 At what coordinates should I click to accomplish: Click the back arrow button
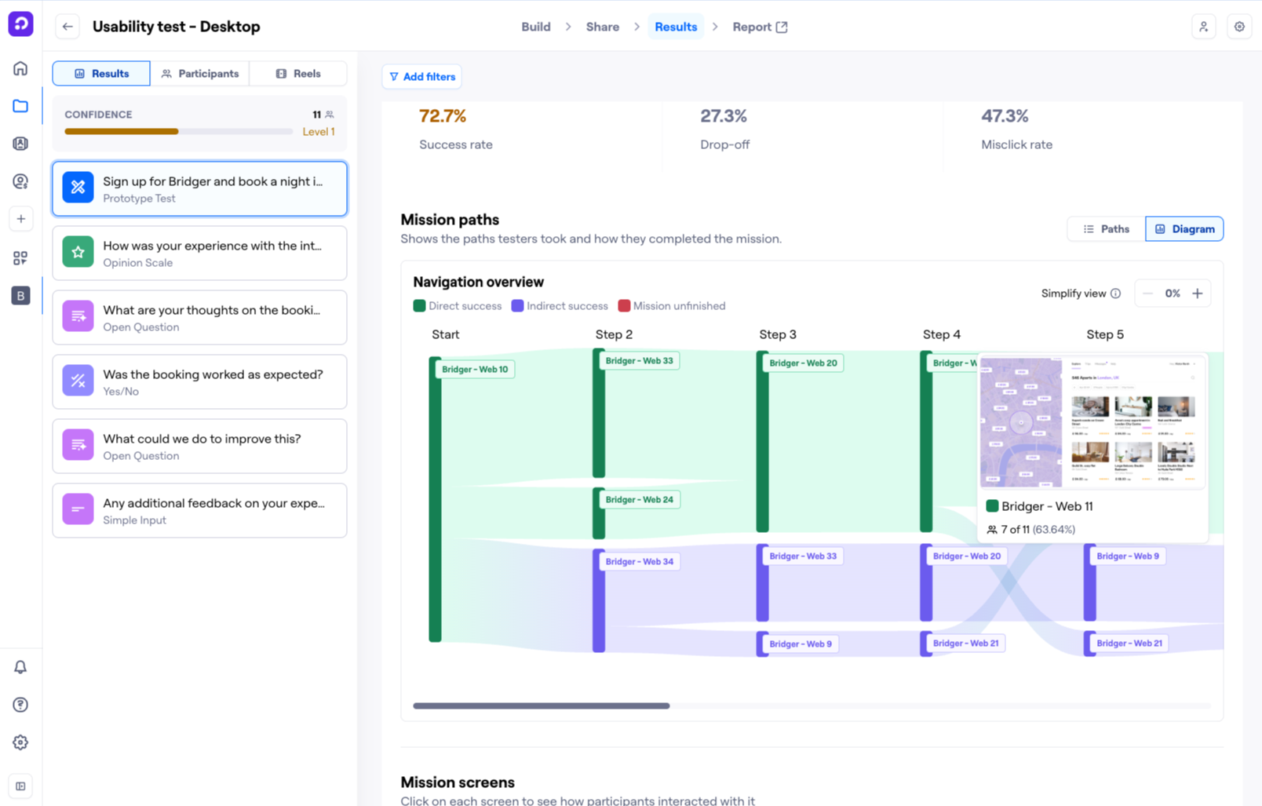67,27
